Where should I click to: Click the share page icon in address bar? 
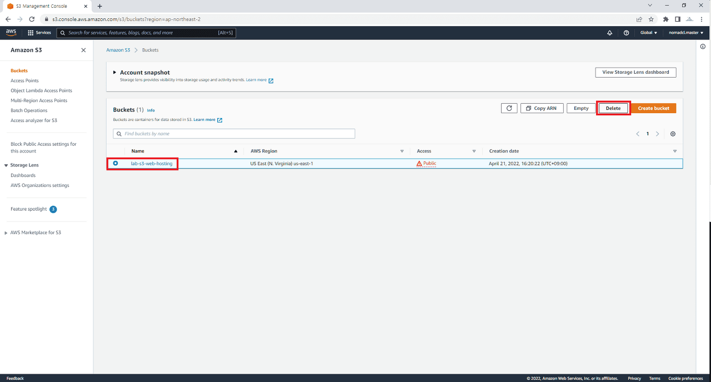[639, 19]
